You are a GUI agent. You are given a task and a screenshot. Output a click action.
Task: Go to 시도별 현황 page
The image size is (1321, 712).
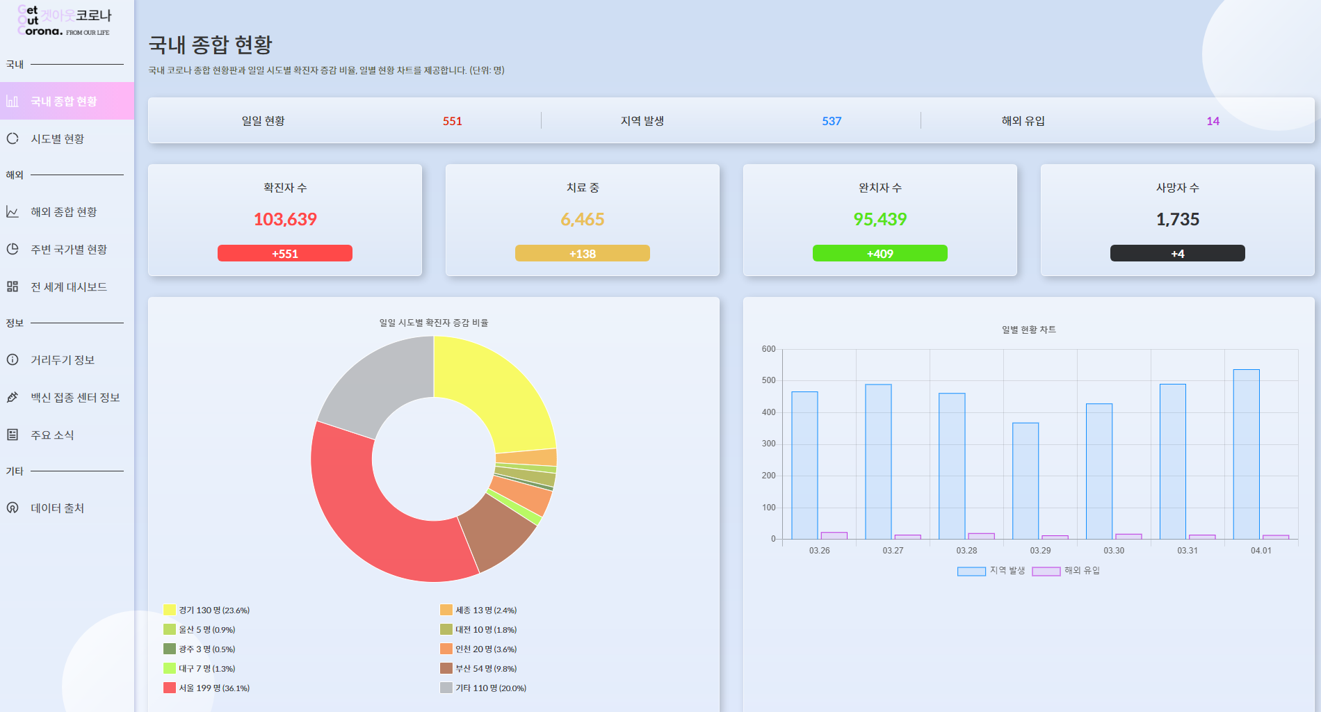click(67, 138)
